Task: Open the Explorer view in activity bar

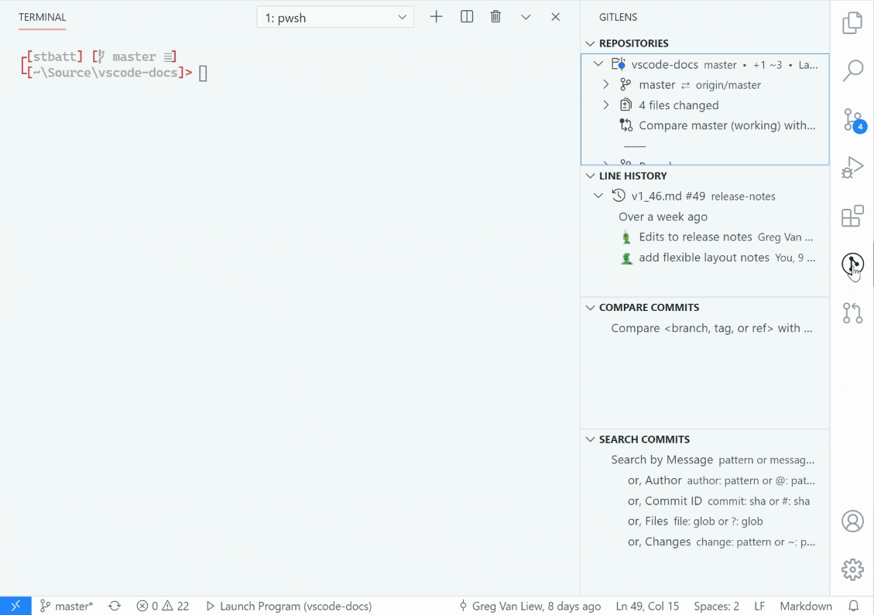Action: tap(852, 23)
